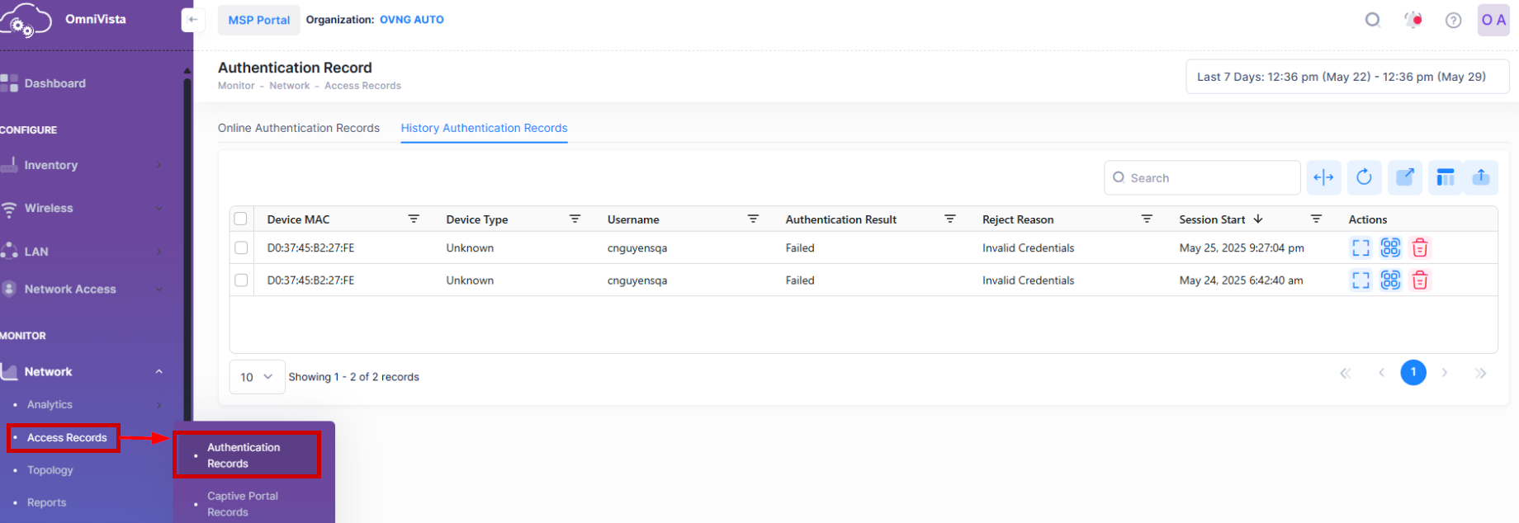Expand details of the May 24 record
The image size is (1519, 523).
[1360, 280]
